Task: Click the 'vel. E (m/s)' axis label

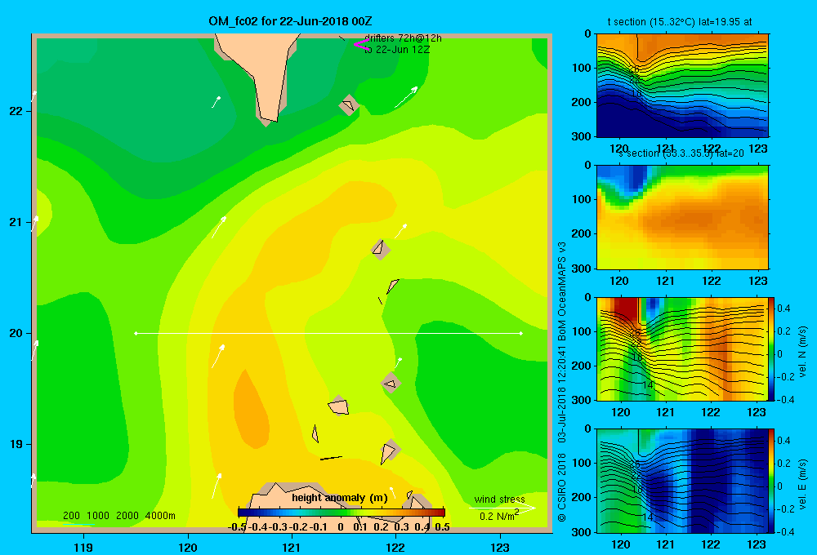Action: (x=802, y=484)
